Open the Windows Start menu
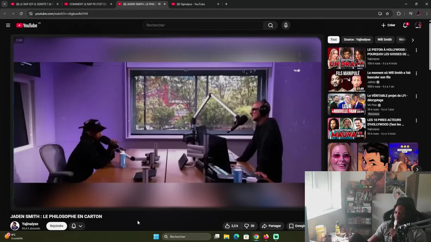Image resolution: width=431 pixels, height=242 pixels. click(156, 237)
